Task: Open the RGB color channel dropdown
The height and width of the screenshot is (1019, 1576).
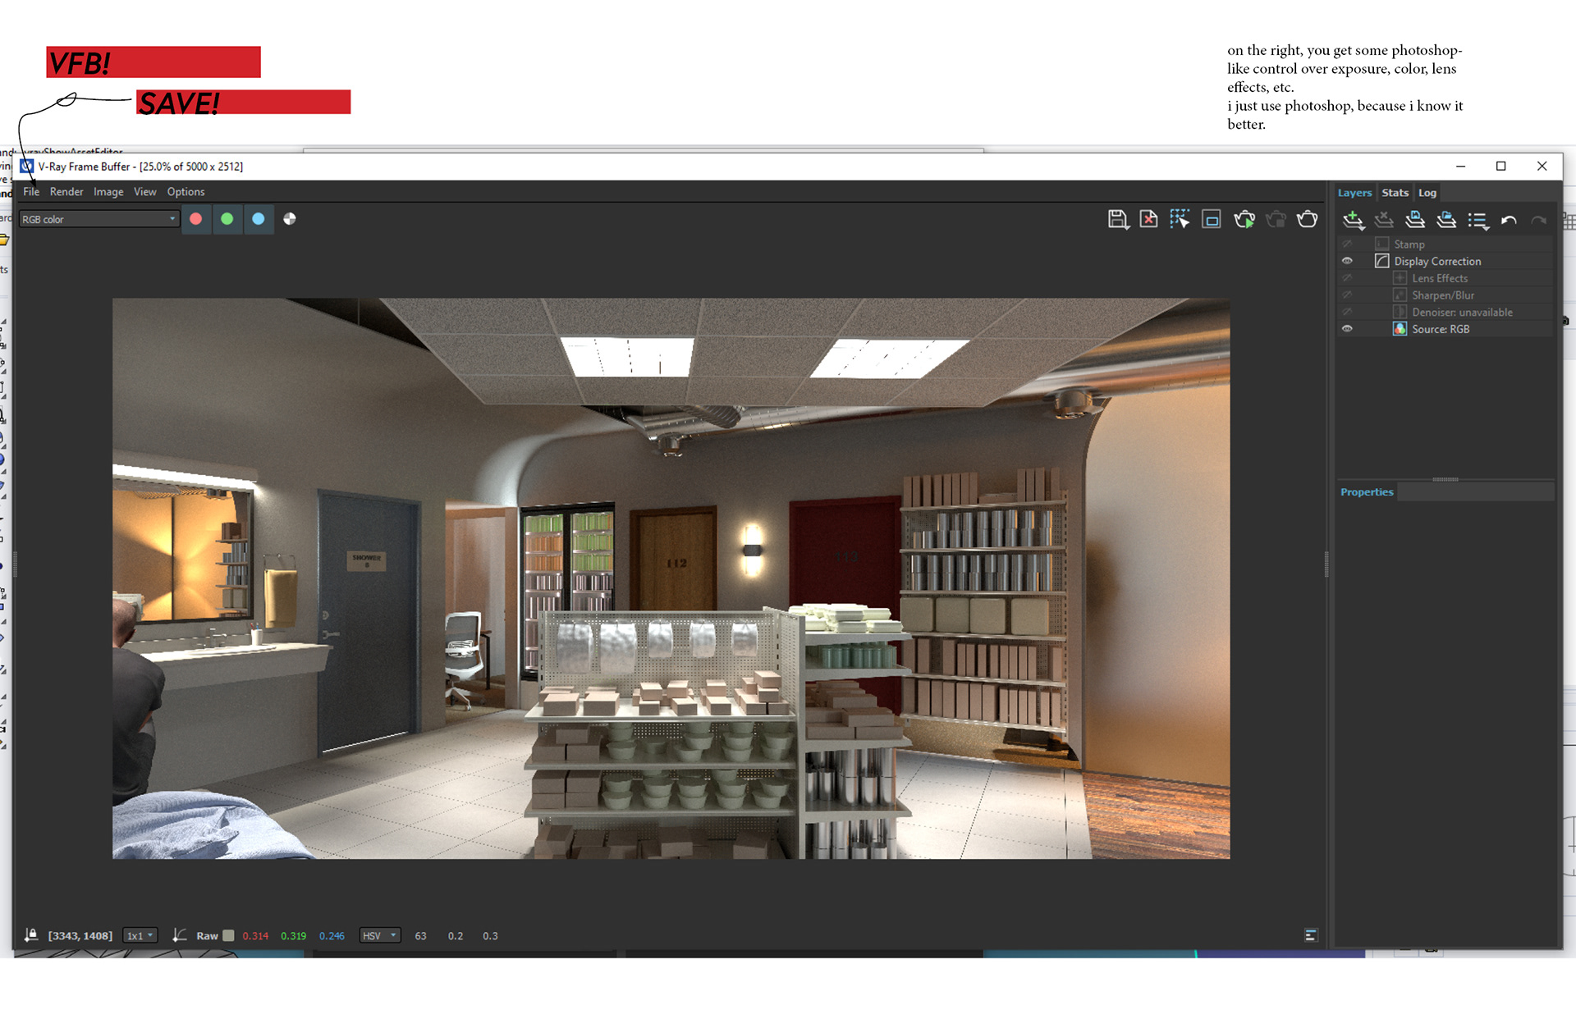Action: click(98, 219)
